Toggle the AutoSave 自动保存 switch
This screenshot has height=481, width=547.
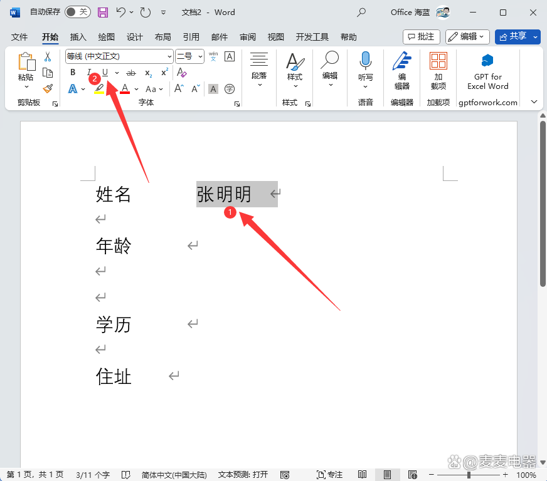pyautogui.click(x=78, y=12)
